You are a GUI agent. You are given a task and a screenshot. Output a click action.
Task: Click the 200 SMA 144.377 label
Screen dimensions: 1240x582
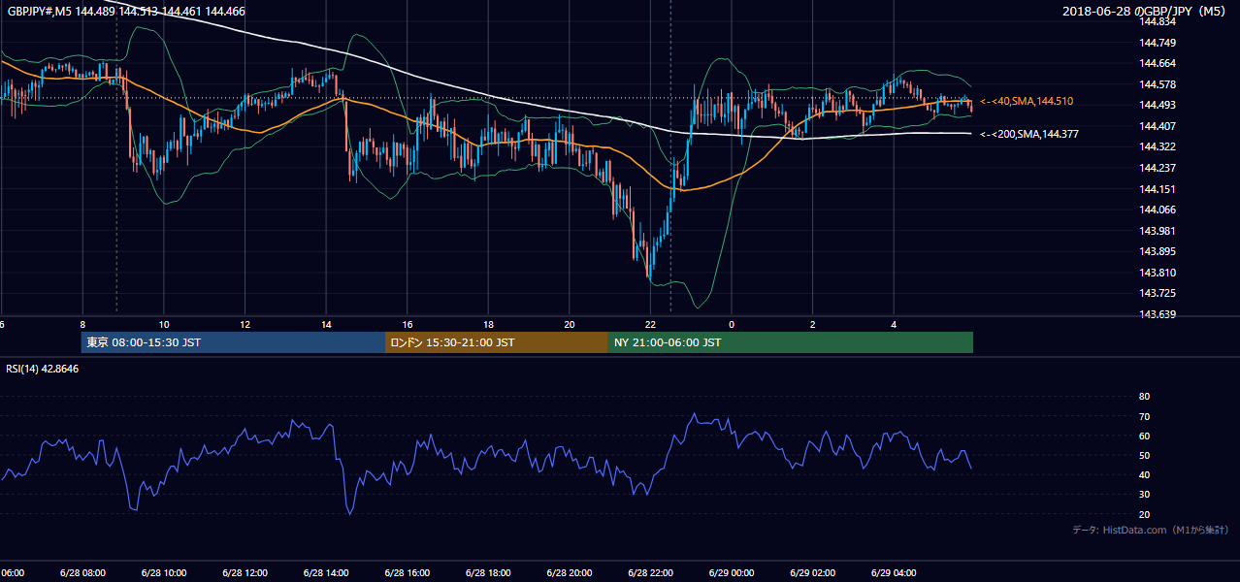1029,134
